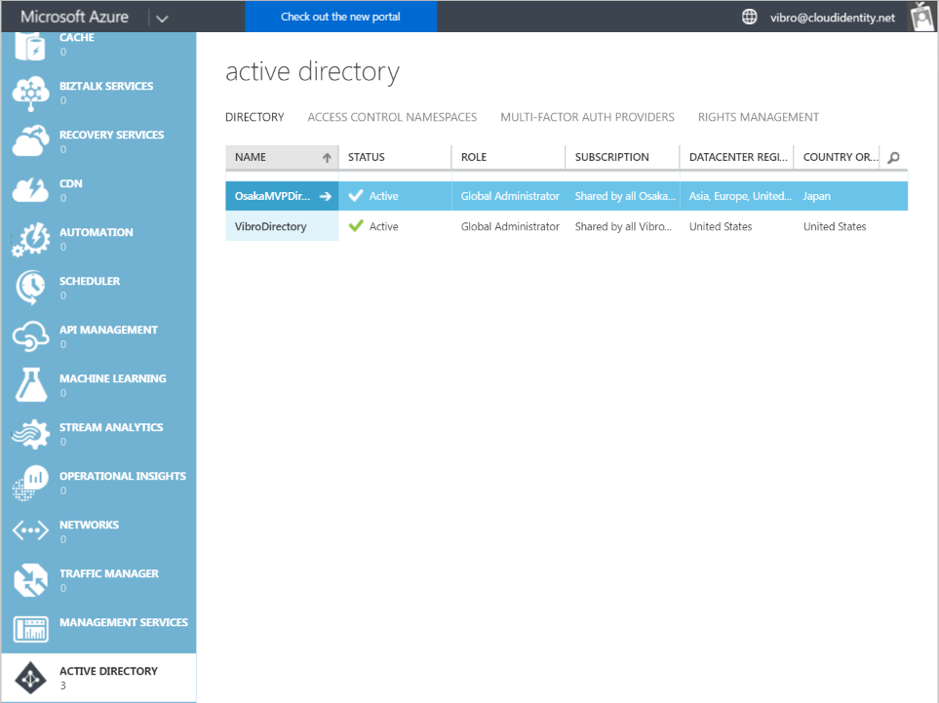Sort by the Datacenter Region column header
939x703 pixels.
(738, 157)
